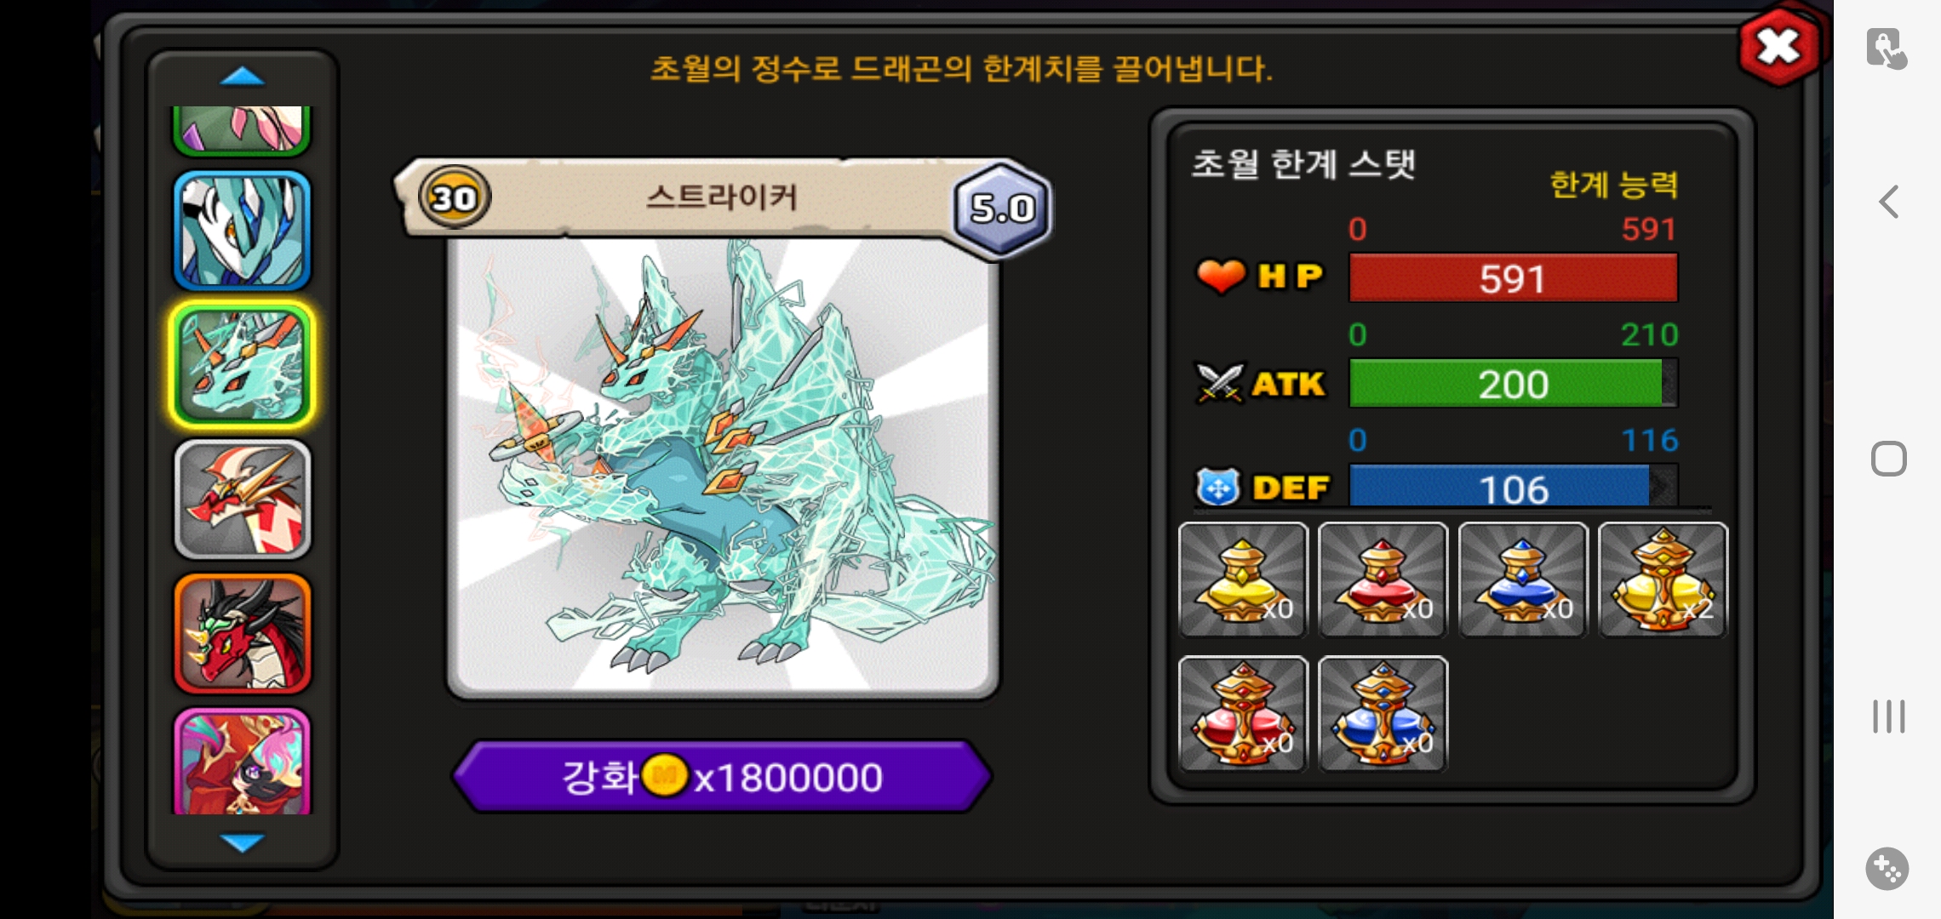Choose the red horned dragon portrait
Viewport: 1941px width, 919px height.
pyautogui.click(x=243, y=634)
